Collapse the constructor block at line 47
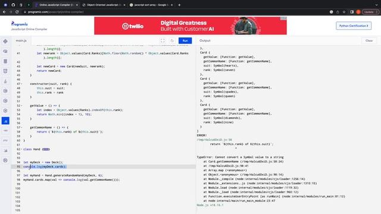Viewport: 381px width, 214px height. (x=21, y=84)
